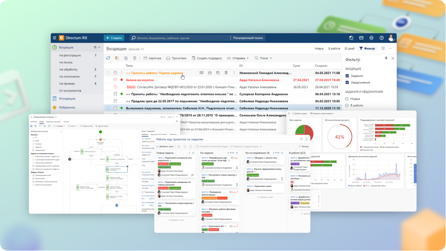Screen dimensions: 446x251
Task: Open the Заявка на визитки task
Action: click(x=140, y=80)
